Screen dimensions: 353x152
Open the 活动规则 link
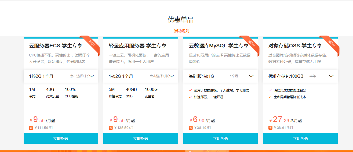(181, 31)
